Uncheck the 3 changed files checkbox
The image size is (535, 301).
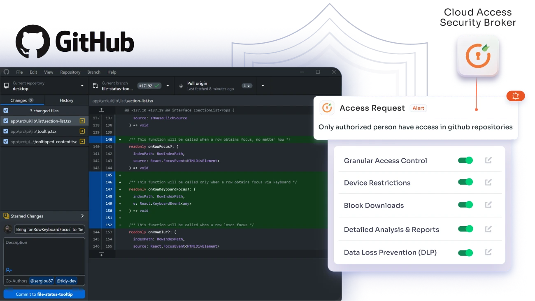coord(5,110)
